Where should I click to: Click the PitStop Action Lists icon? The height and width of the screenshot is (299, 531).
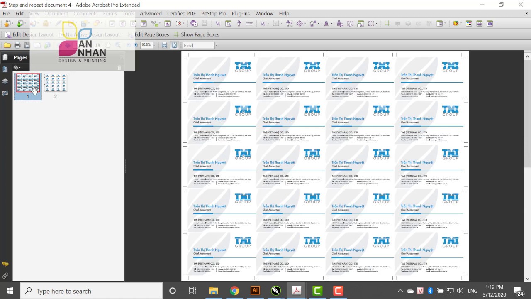click(x=154, y=24)
